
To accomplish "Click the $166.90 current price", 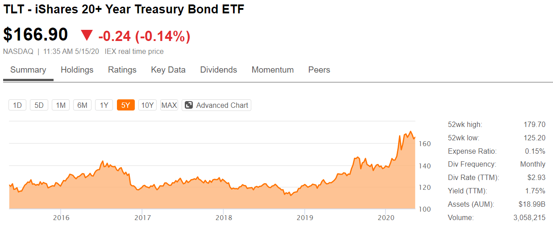I will coord(36,35).
